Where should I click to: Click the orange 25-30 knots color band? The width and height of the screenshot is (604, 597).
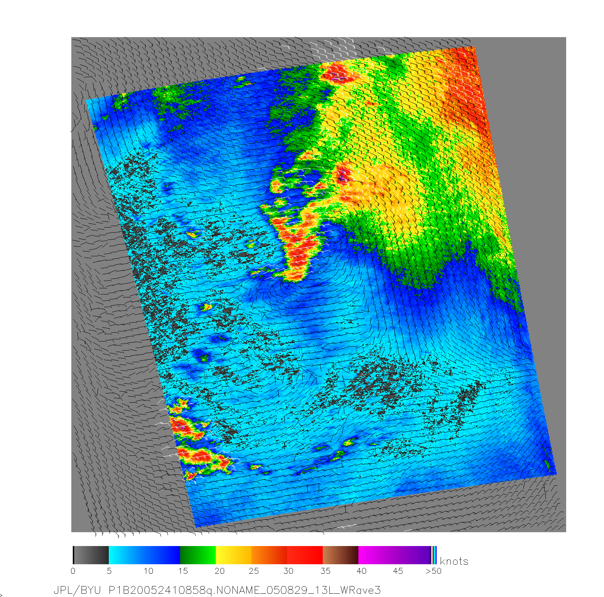point(269,555)
